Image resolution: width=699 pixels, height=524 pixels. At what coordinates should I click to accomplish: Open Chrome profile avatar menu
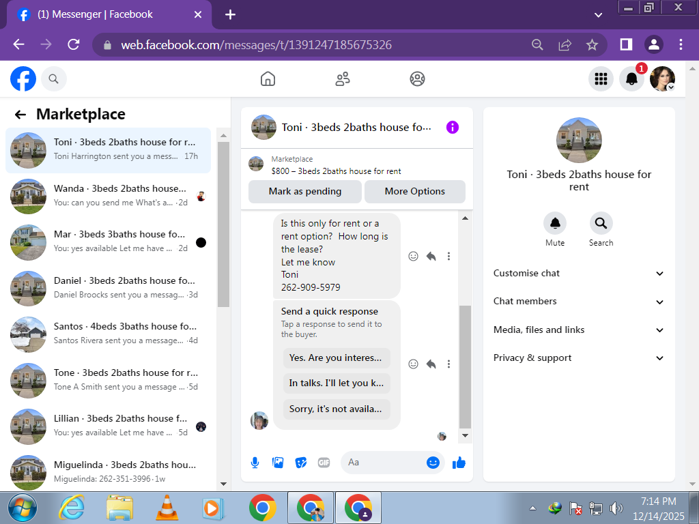point(653,44)
